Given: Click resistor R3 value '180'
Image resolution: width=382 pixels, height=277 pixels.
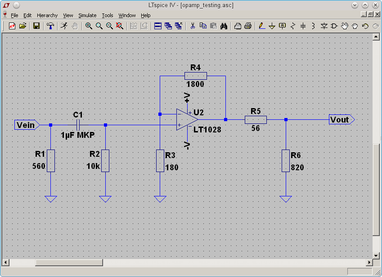Looking at the screenshot, I should (x=172, y=167).
